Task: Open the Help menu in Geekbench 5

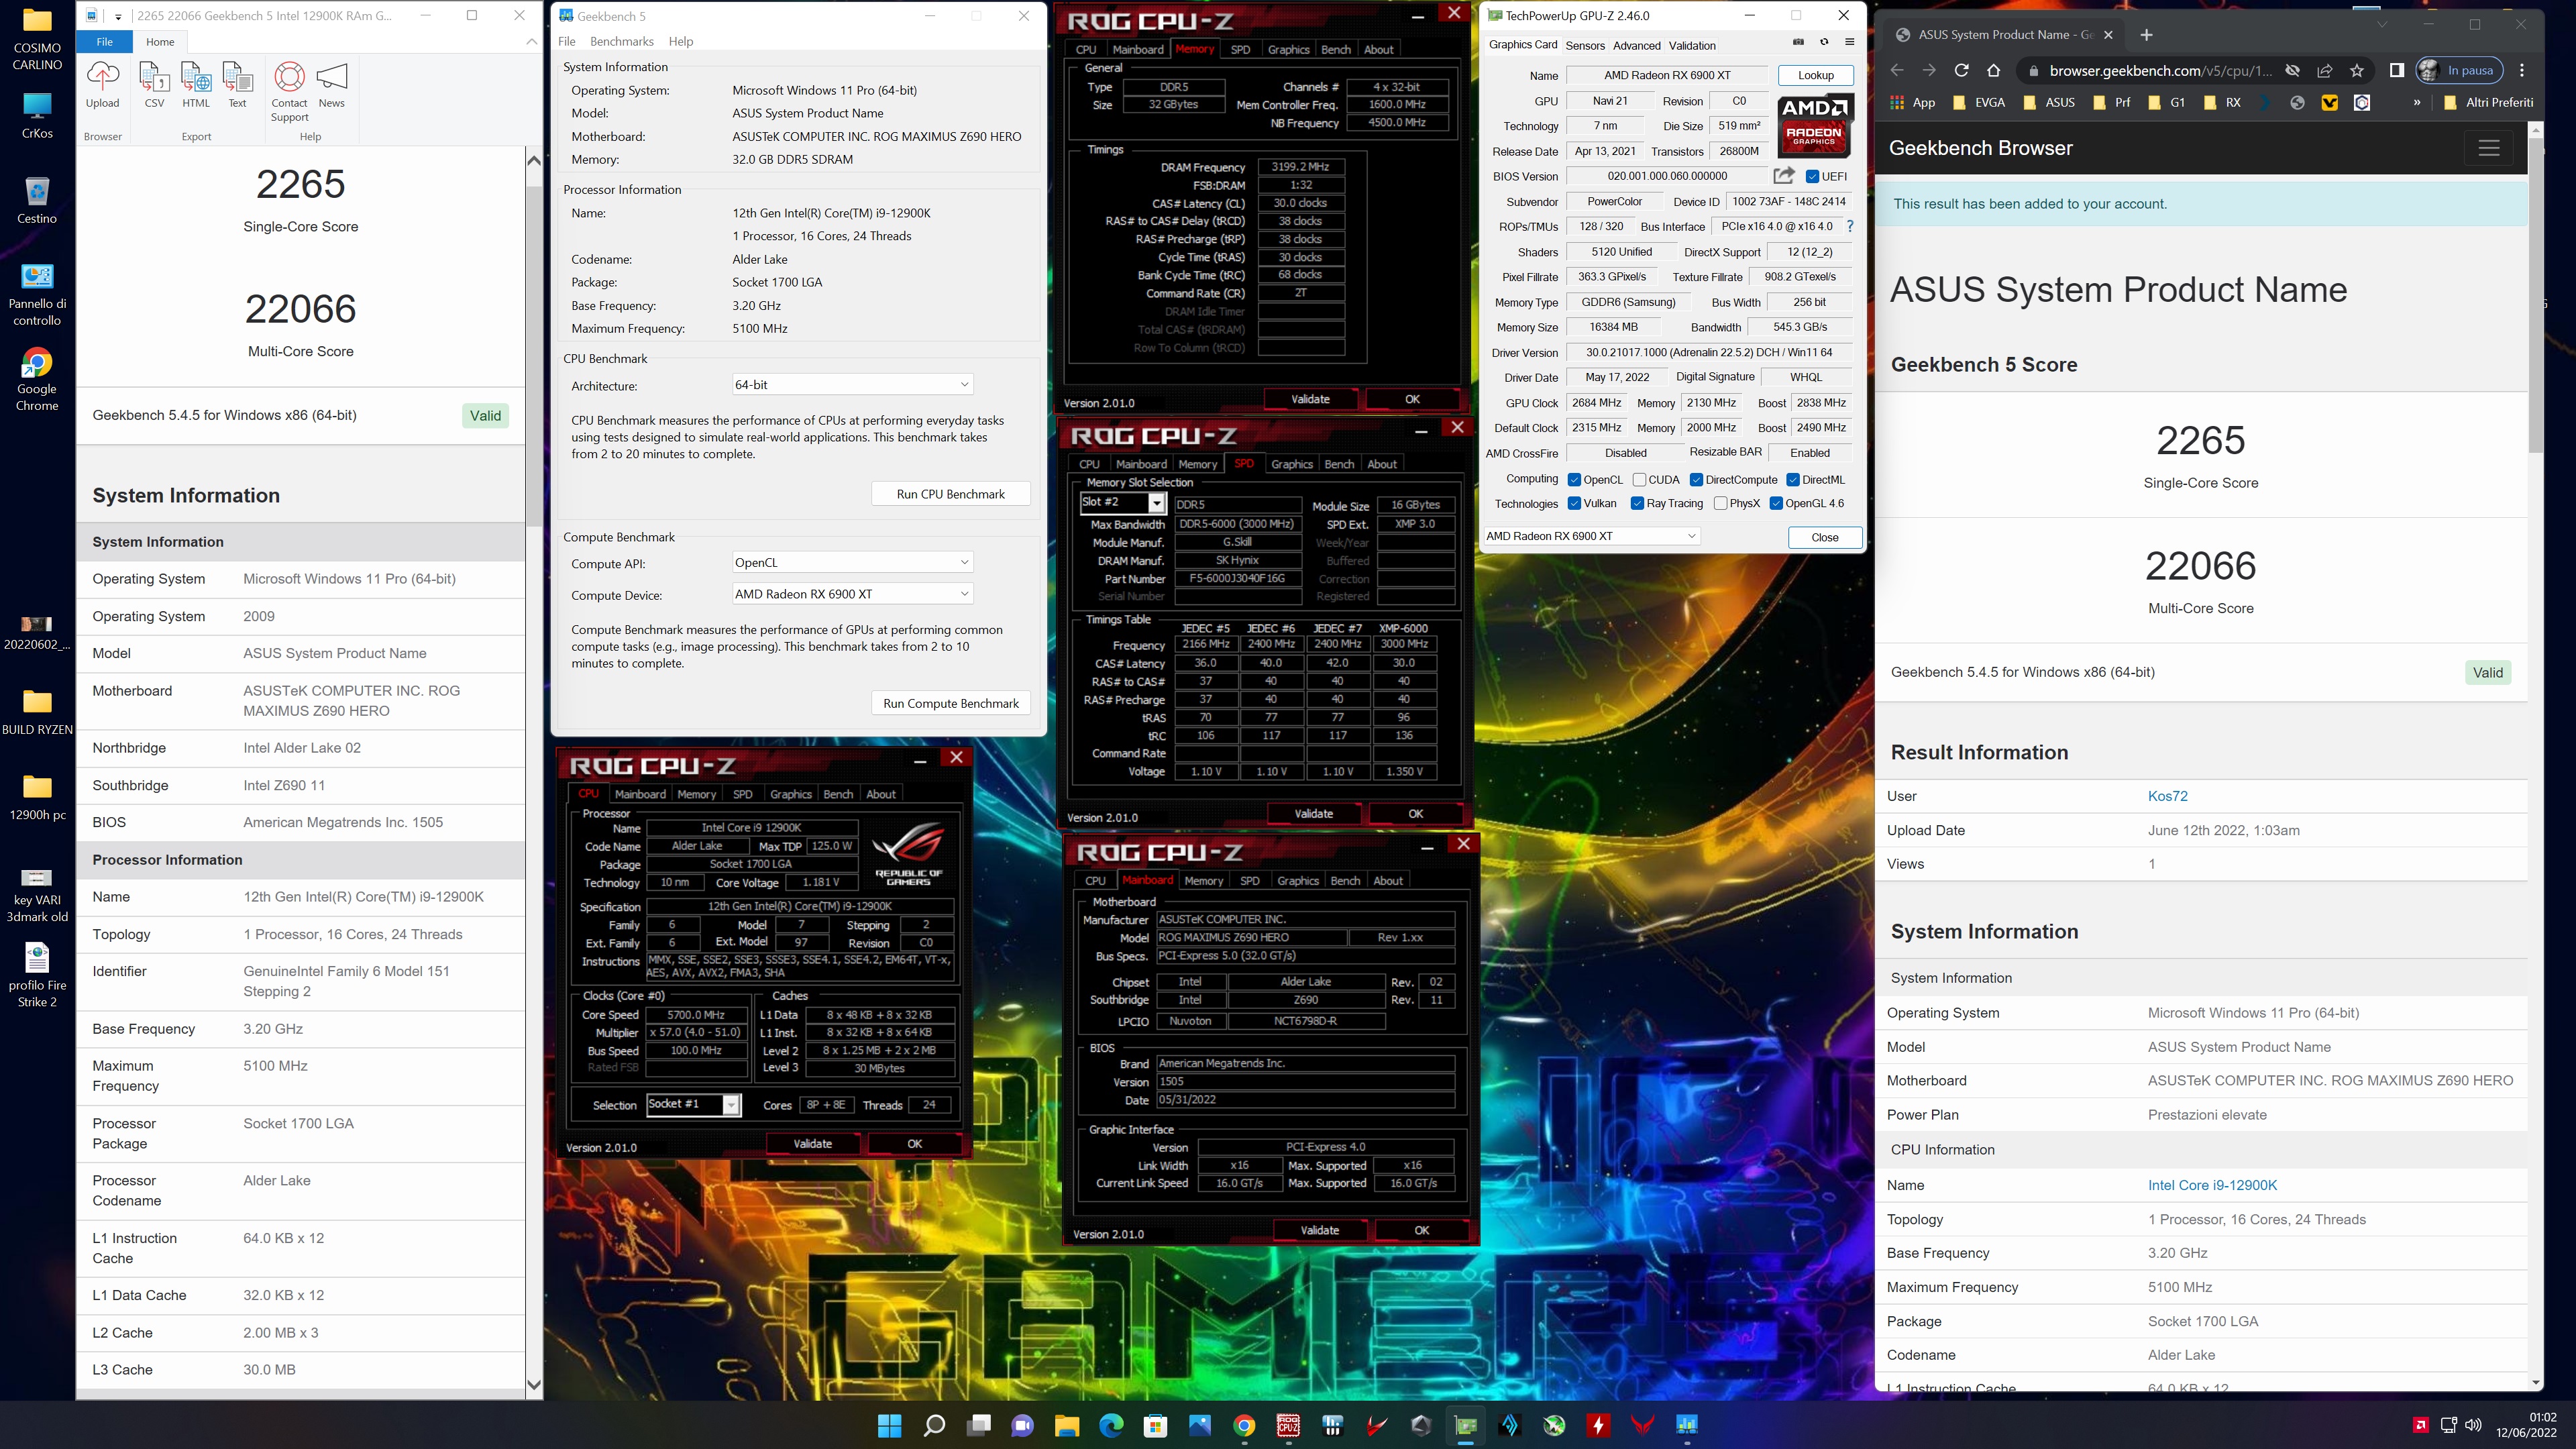Action: [x=681, y=41]
